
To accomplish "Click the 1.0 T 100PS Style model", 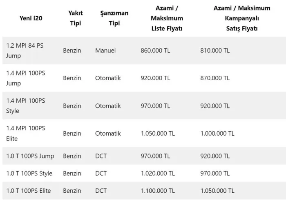I will pos(29,174).
